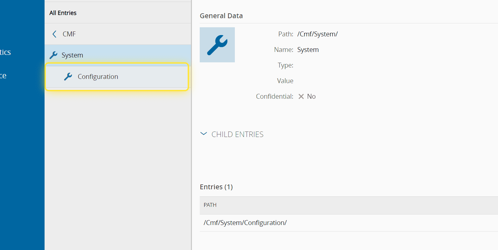Open the /Cmf/System/Configuration/ entry row
The height and width of the screenshot is (250, 498).
245,223
